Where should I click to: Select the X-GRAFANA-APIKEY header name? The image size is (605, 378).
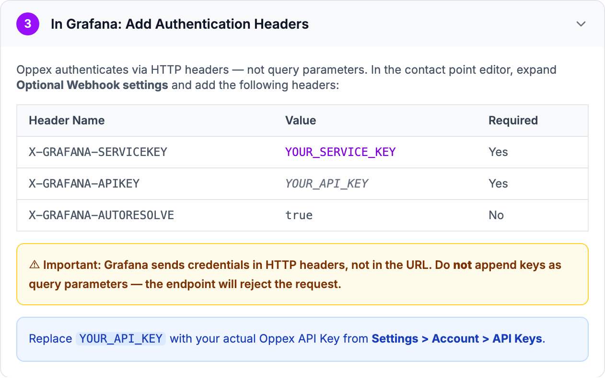(x=84, y=184)
